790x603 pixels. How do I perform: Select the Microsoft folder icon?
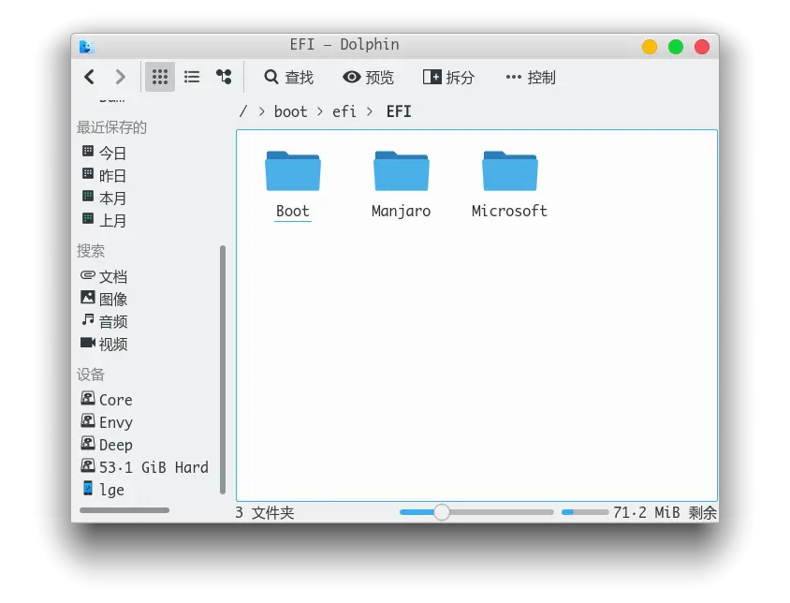[510, 171]
